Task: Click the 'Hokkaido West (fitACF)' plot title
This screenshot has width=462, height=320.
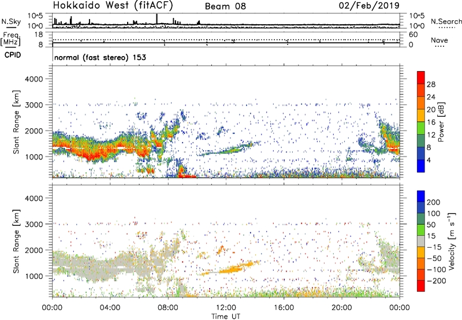Action: coord(113,5)
